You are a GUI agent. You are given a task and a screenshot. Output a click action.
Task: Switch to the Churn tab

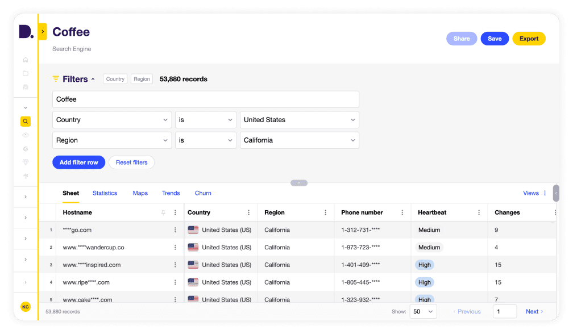[x=203, y=193]
